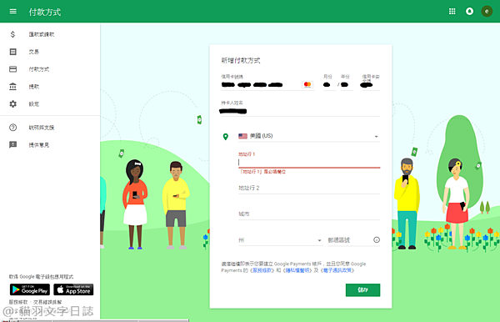Open 交易 transactions in sidebar
This screenshot has height=322, width=500.
point(34,52)
